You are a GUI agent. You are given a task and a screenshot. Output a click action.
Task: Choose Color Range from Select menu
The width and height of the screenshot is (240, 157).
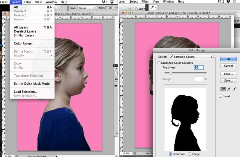(24, 44)
